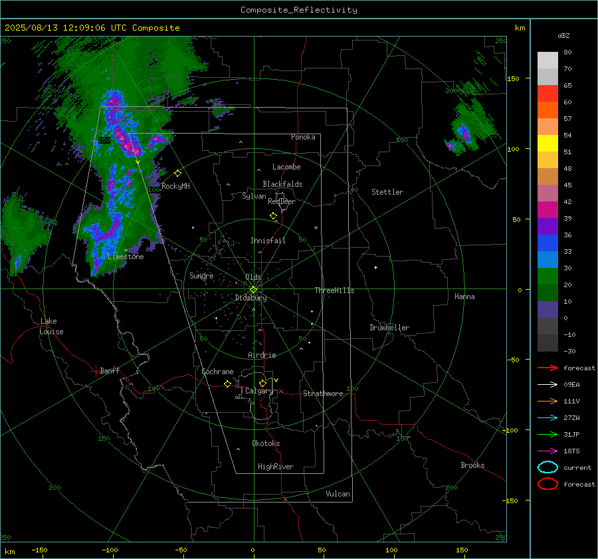This screenshot has height=559, width=598.
Task: Click the cyan current ellipse icon
Action: (548, 467)
